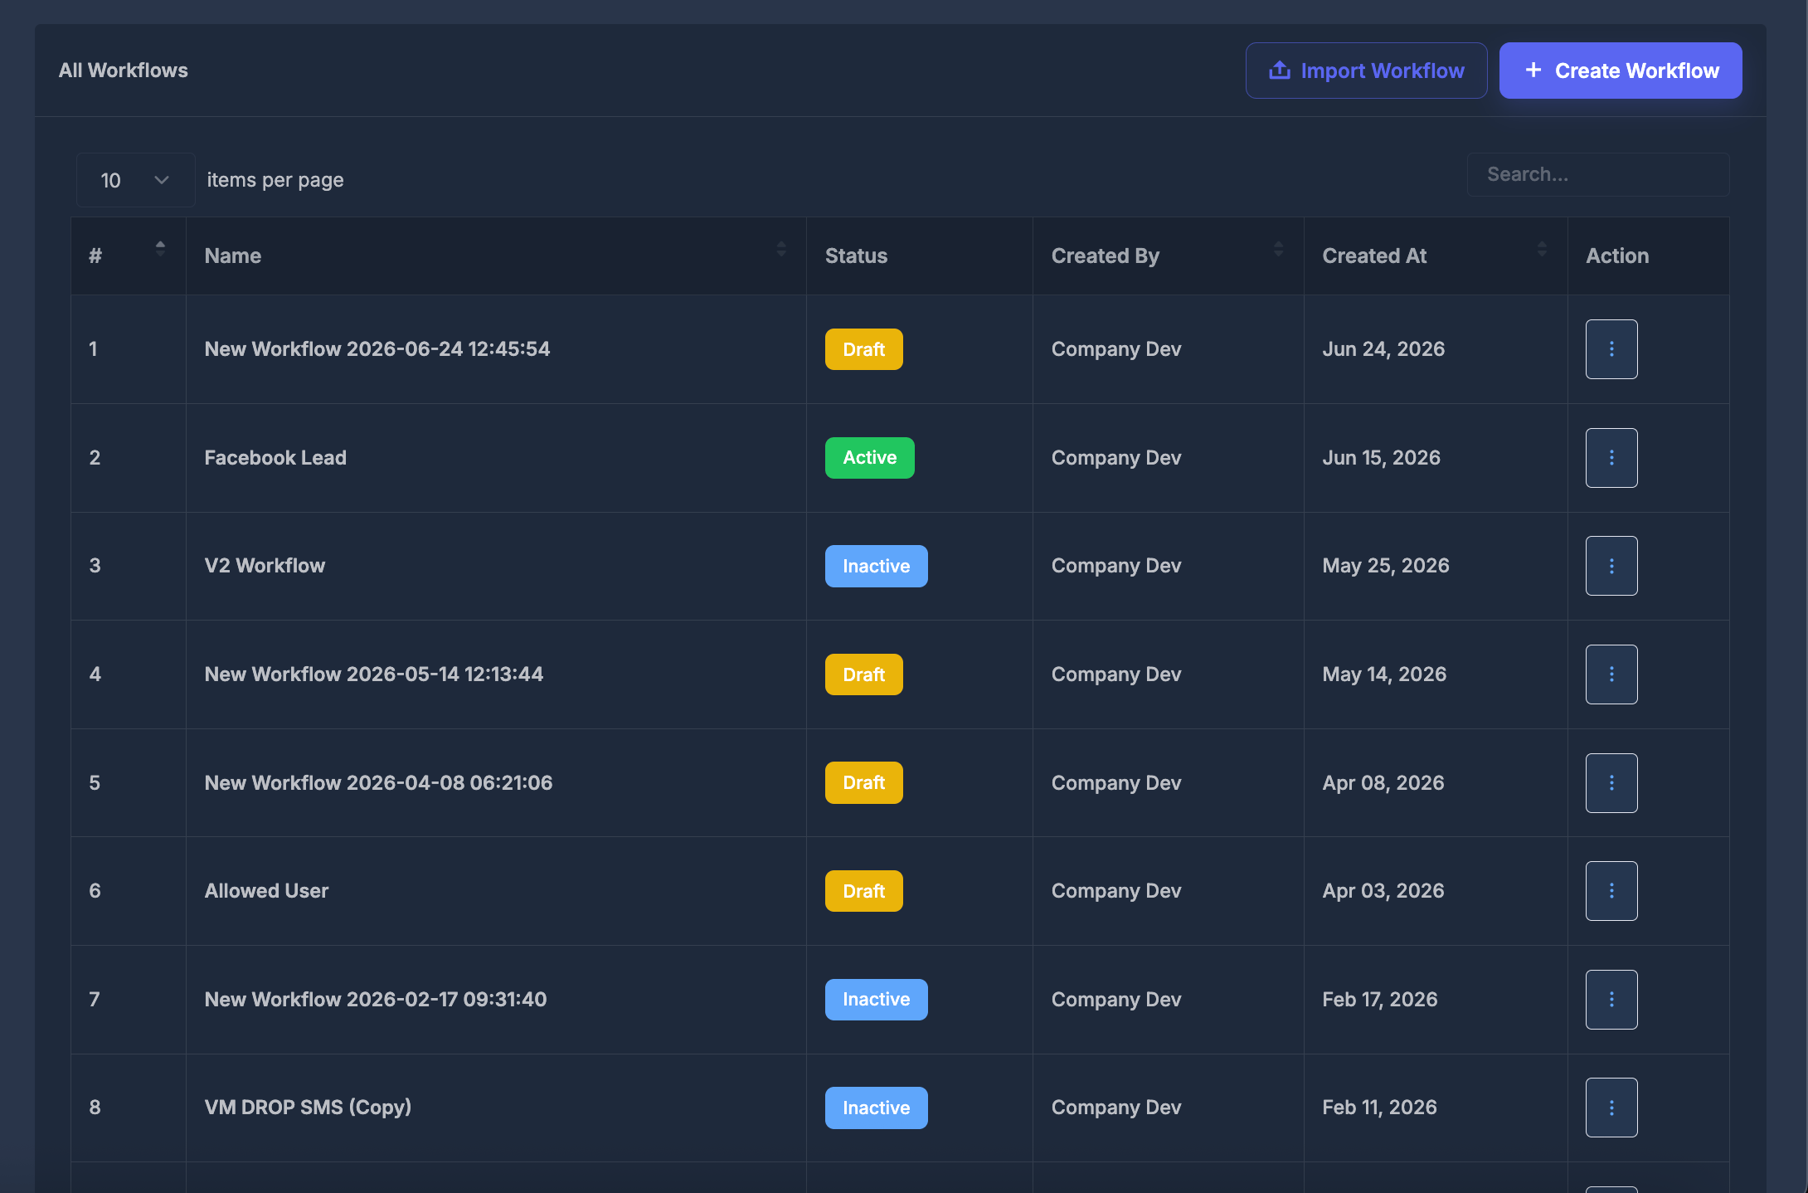Sort table by Created At arrows
This screenshot has height=1193, width=1808.
coord(1542,249)
